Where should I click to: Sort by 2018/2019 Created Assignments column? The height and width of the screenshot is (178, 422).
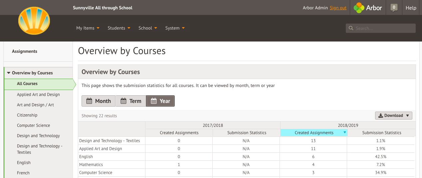pos(314,133)
